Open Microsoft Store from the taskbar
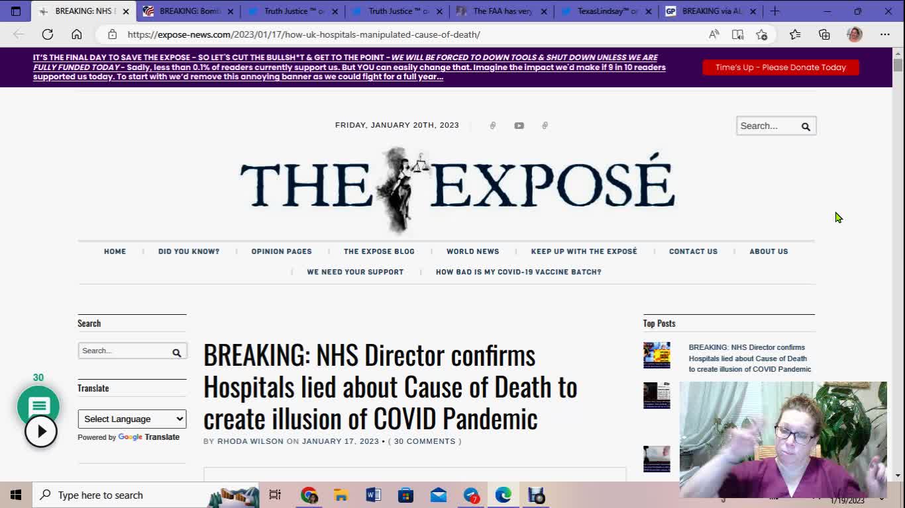The width and height of the screenshot is (905, 508). pos(405,495)
